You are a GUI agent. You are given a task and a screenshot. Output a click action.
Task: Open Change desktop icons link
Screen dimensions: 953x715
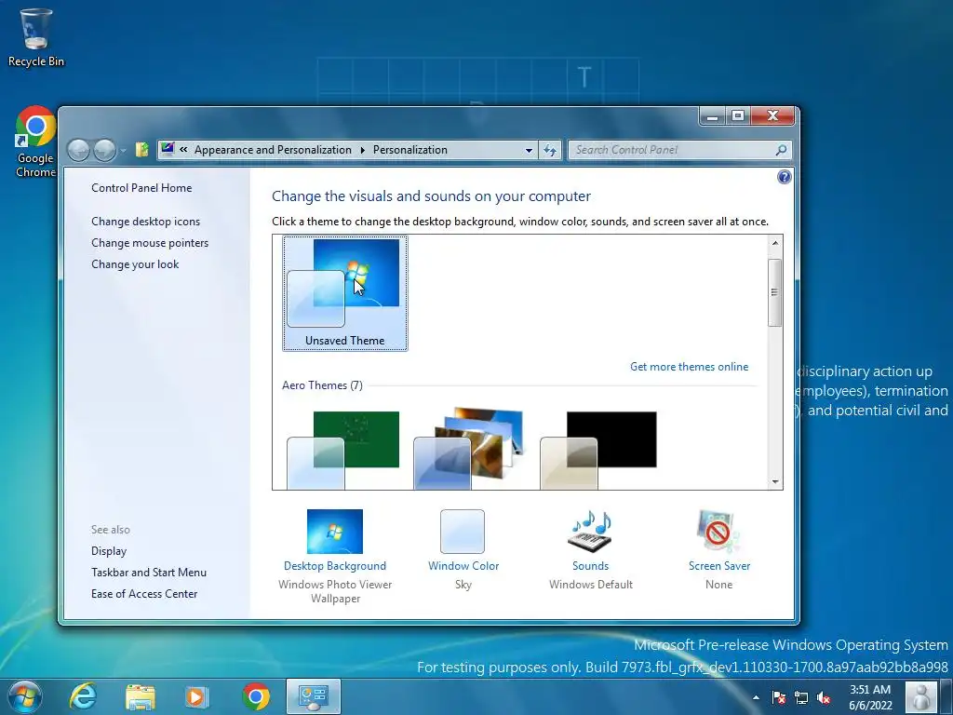[x=145, y=222]
